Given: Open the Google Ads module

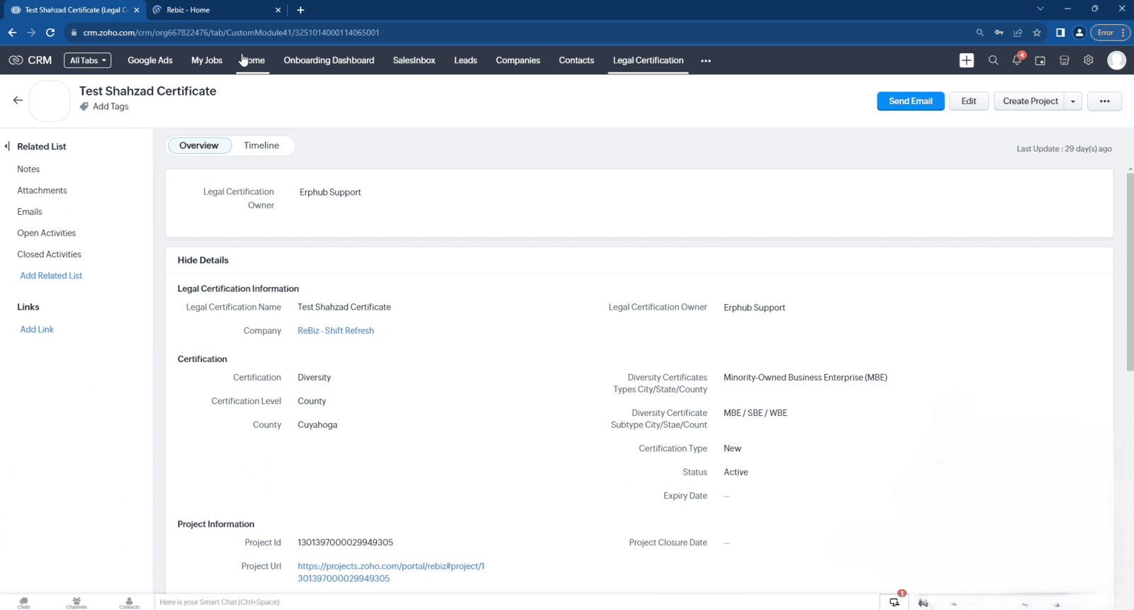Looking at the screenshot, I should 150,60.
